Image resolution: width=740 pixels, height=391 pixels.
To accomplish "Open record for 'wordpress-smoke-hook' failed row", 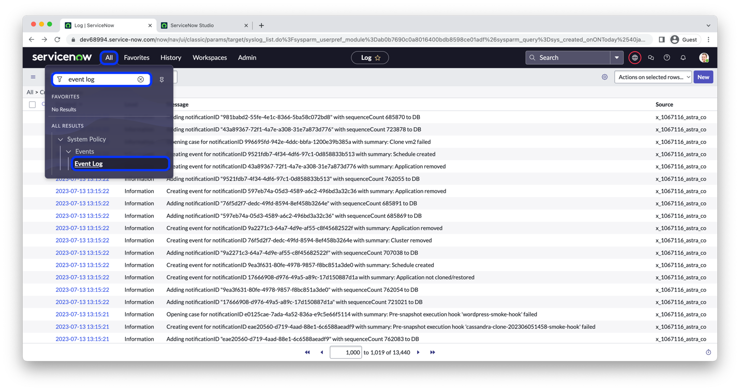I will coord(82,314).
